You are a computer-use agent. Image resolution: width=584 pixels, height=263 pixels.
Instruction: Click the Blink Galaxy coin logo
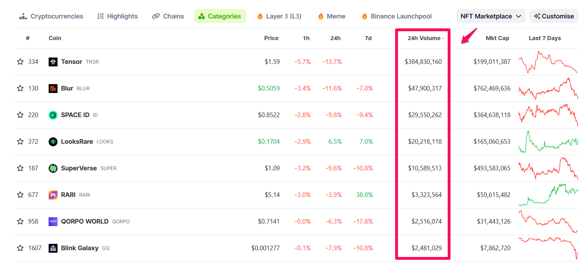click(53, 248)
